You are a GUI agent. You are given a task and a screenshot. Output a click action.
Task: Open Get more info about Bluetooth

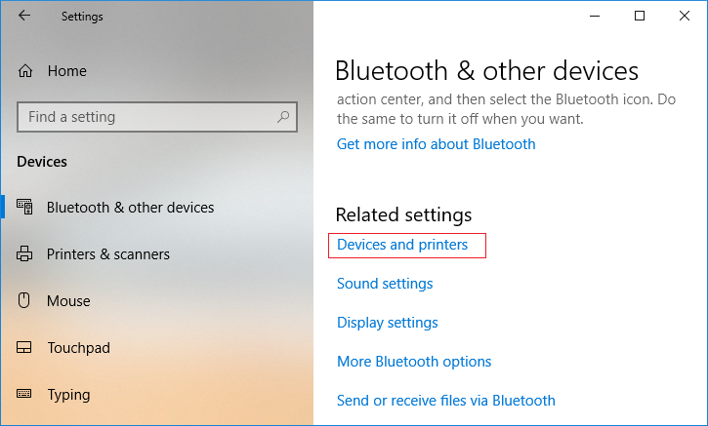(437, 144)
